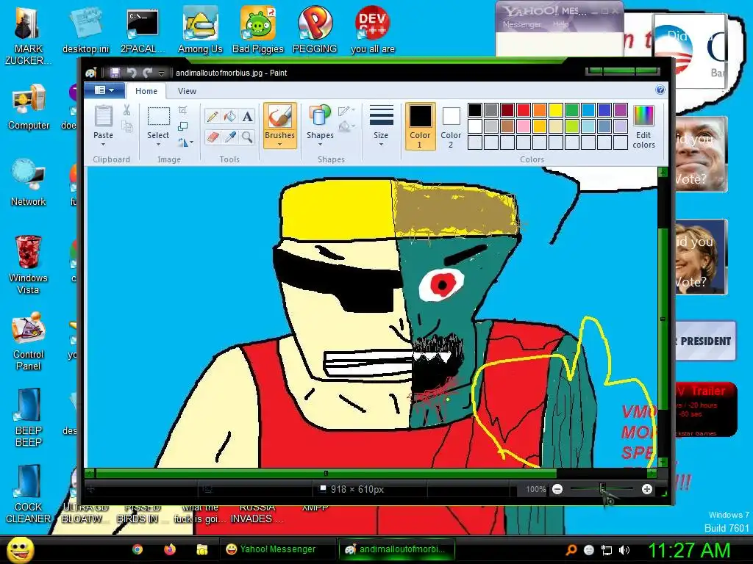Select the Fill with color bucket tool
753x564 pixels.
[230, 117]
